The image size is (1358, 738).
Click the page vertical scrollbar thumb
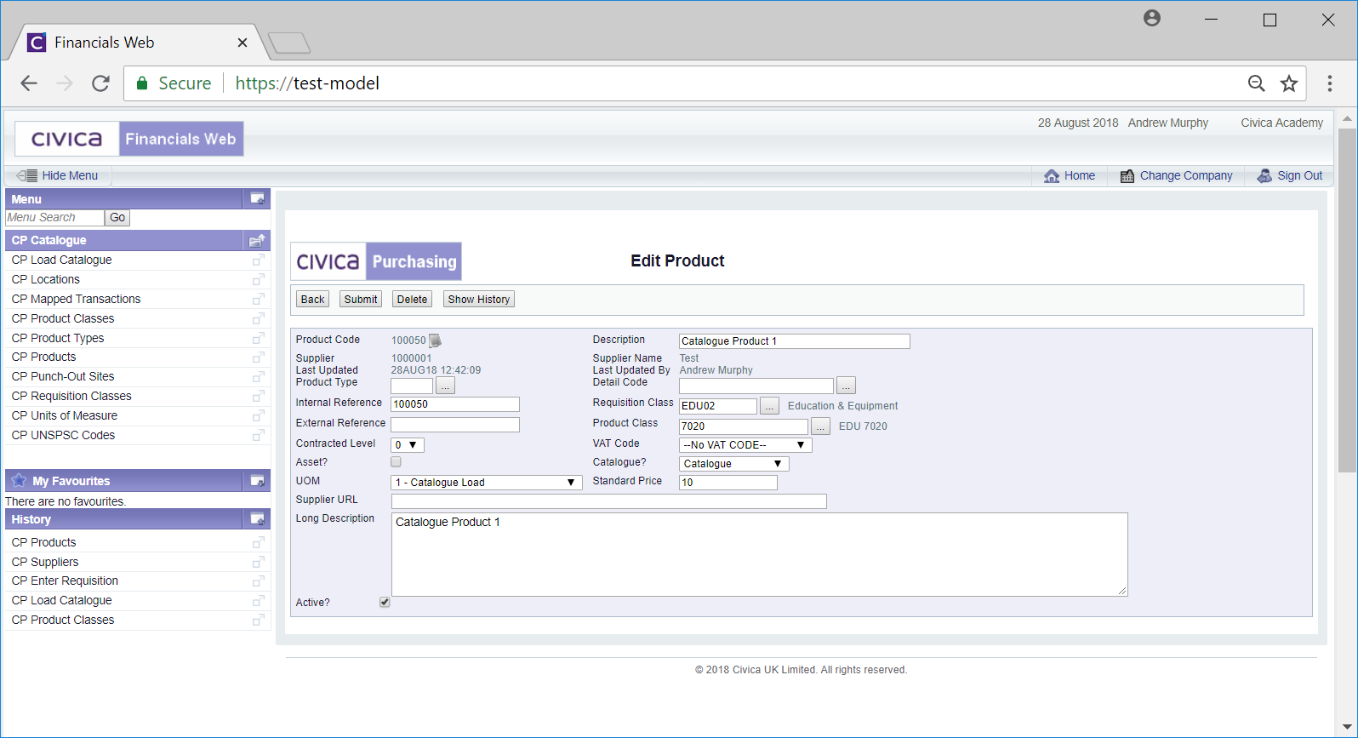[x=1347, y=300]
